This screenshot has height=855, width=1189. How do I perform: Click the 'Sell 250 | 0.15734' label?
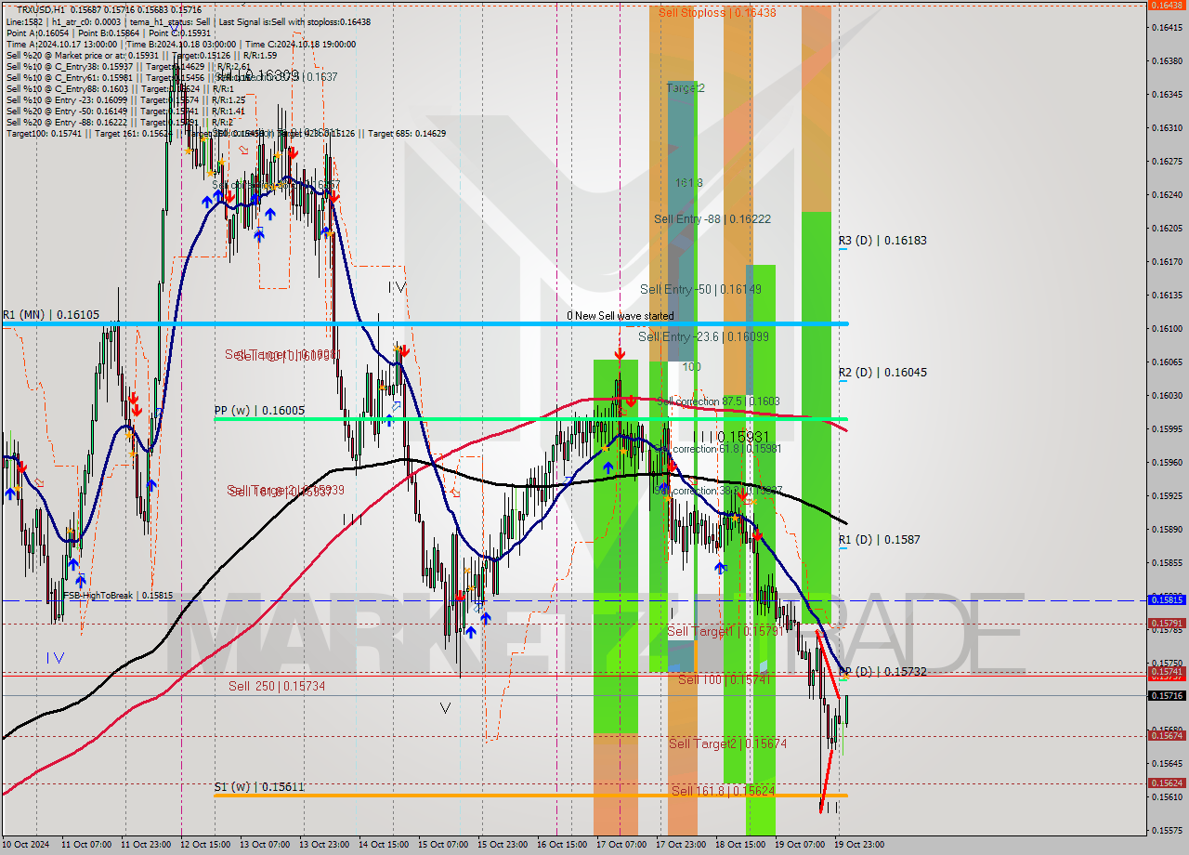pos(277,687)
